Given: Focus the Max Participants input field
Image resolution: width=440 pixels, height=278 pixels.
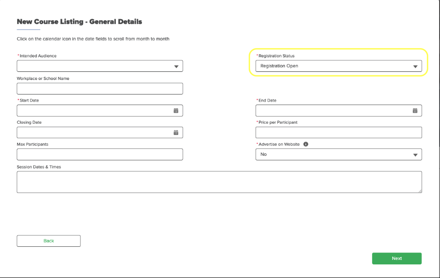Looking at the screenshot, I should pos(100,154).
